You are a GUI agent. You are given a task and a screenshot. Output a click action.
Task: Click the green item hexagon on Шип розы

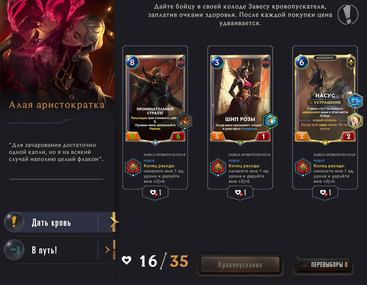(x=270, y=121)
